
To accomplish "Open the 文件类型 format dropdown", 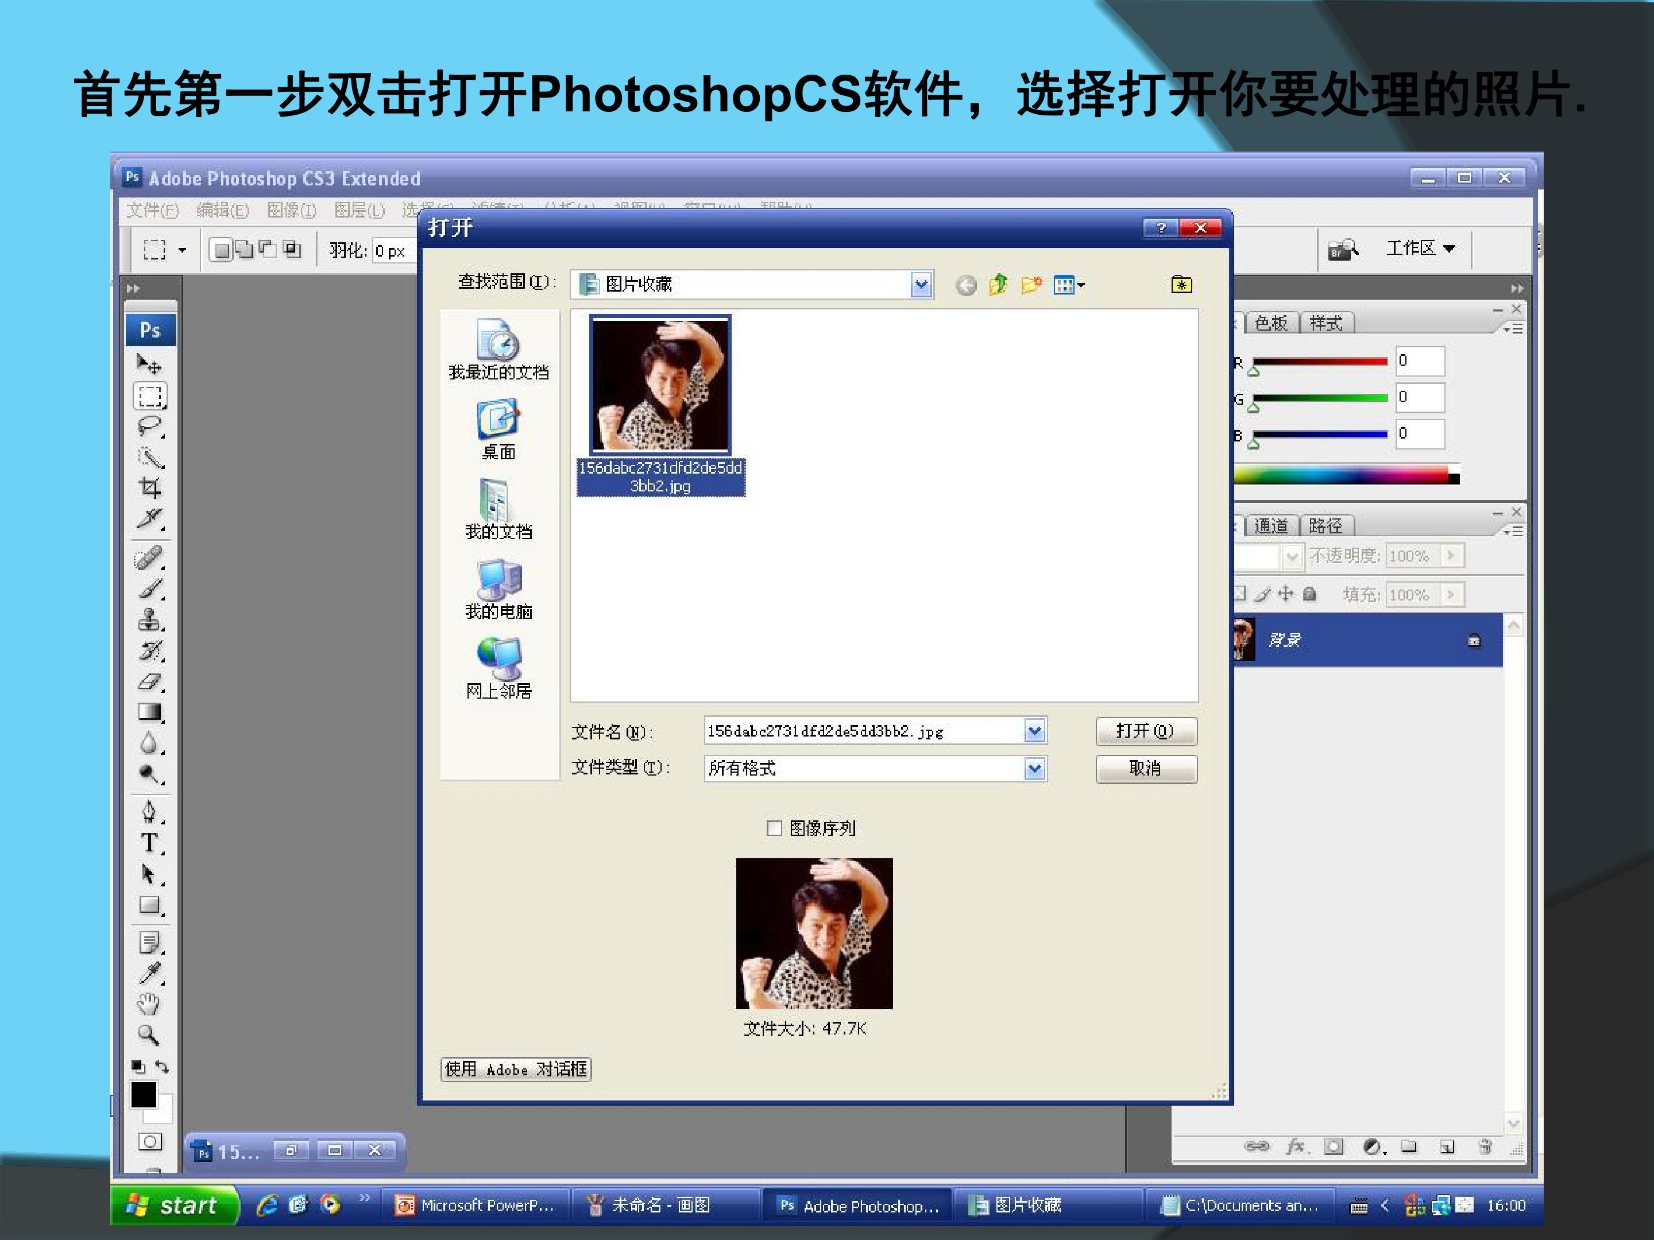I will 1034,768.
